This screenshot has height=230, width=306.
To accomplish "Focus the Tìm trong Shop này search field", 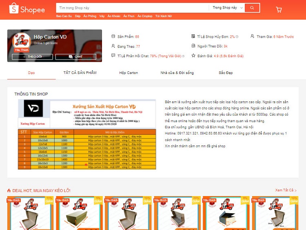I will (x=133, y=8).
